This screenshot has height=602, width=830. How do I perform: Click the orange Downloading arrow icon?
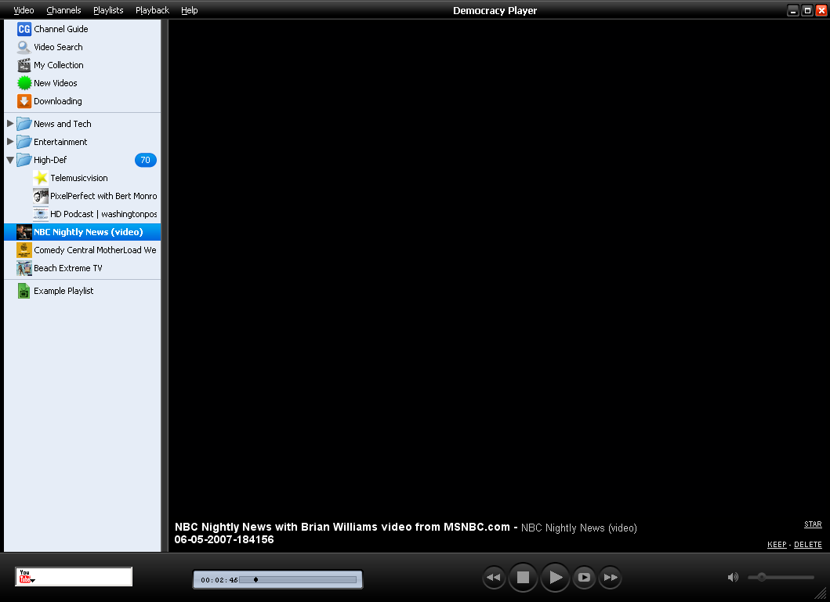point(24,101)
